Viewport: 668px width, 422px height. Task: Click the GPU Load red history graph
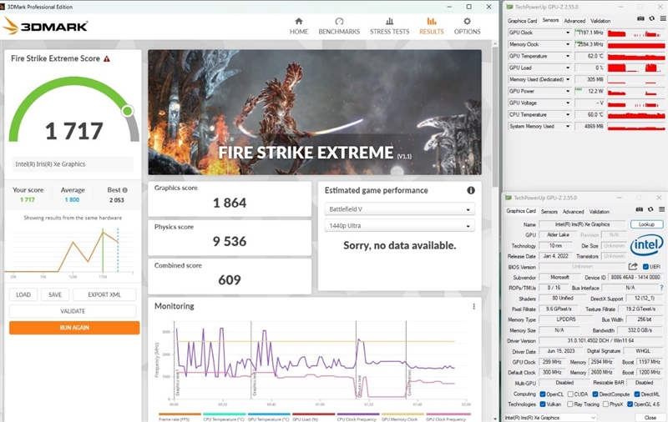(636, 68)
